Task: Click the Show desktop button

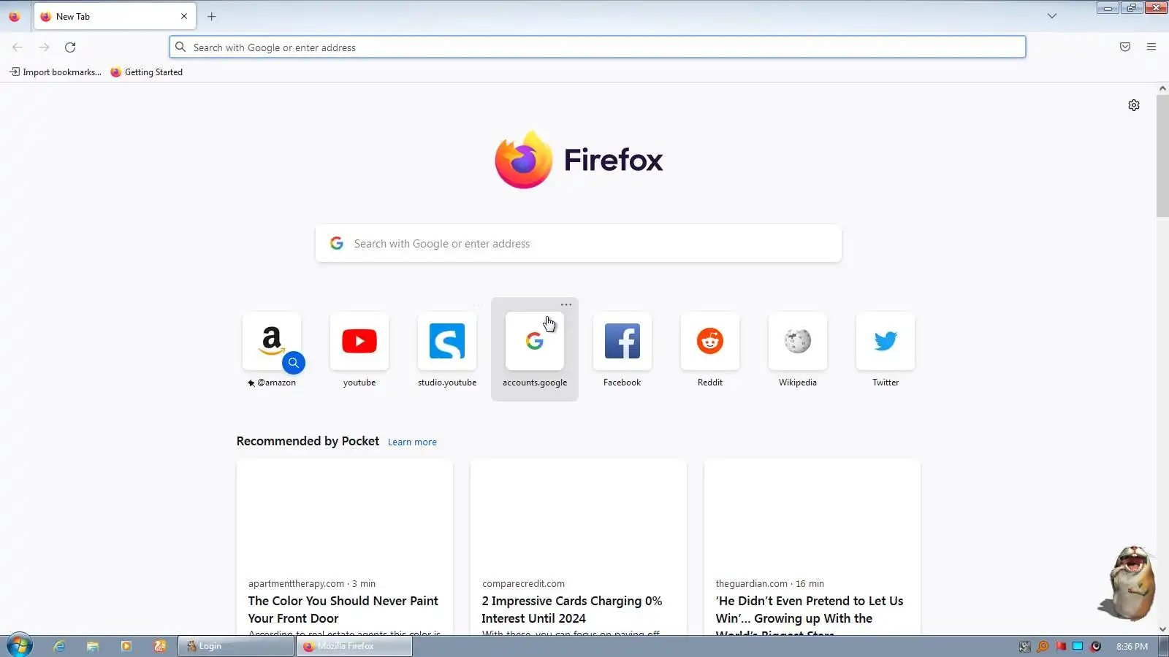Action: click(1163, 646)
